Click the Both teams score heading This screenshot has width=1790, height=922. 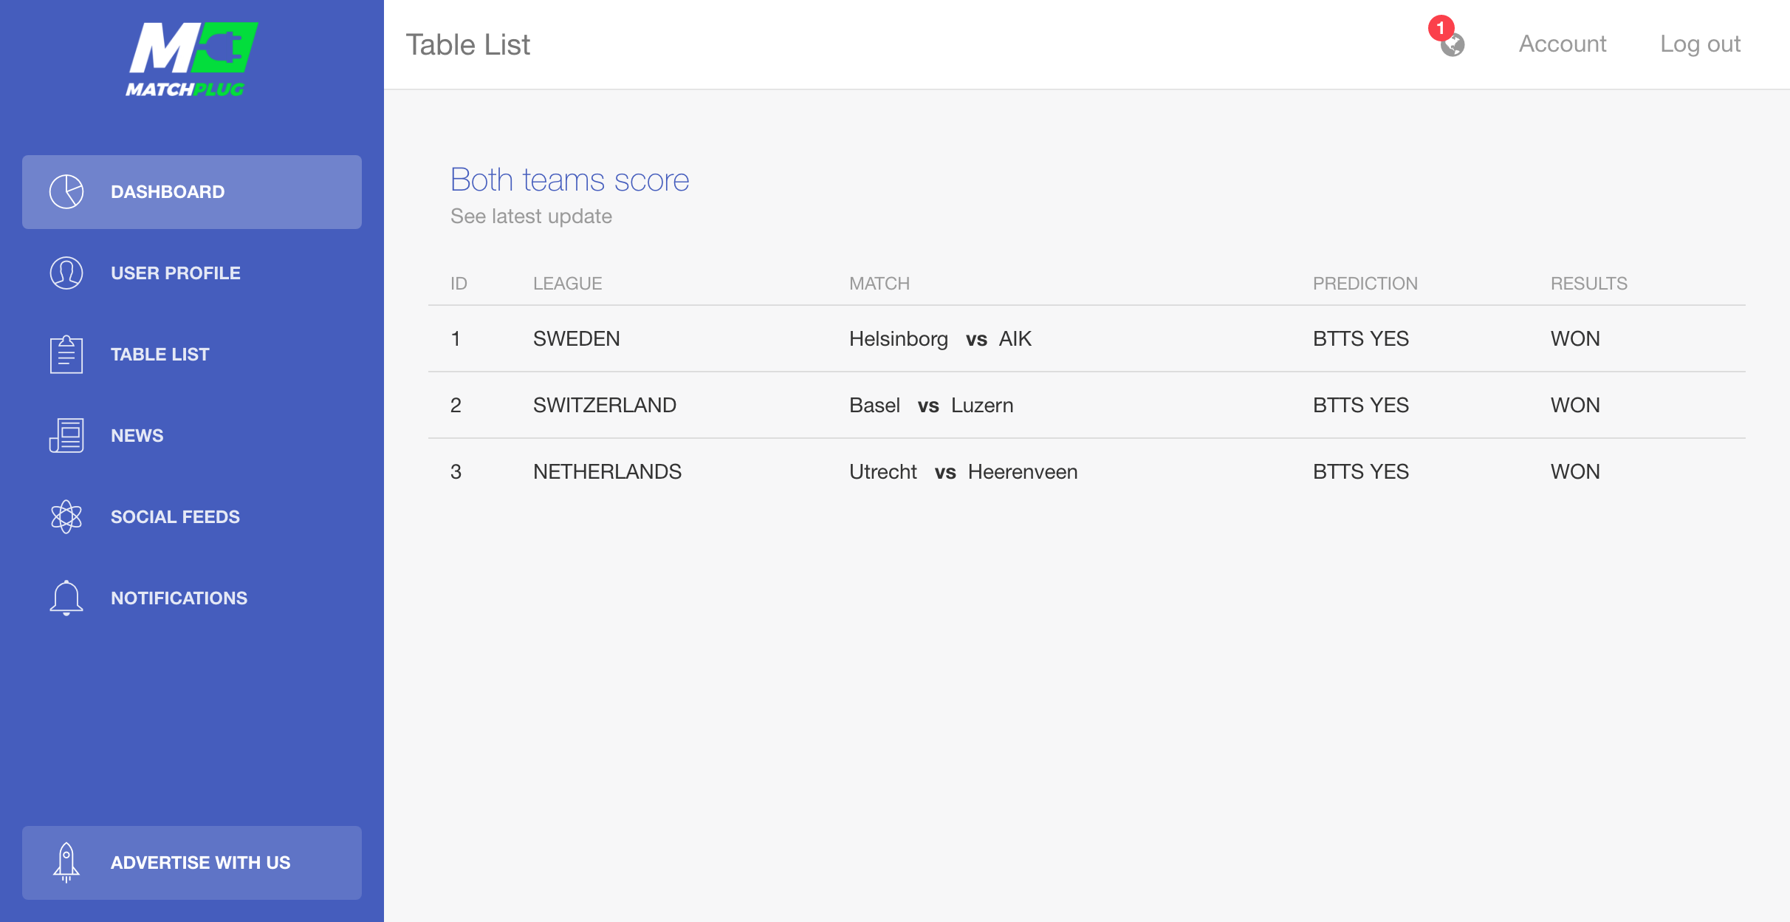pyautogui.click(x=570, y=180)
